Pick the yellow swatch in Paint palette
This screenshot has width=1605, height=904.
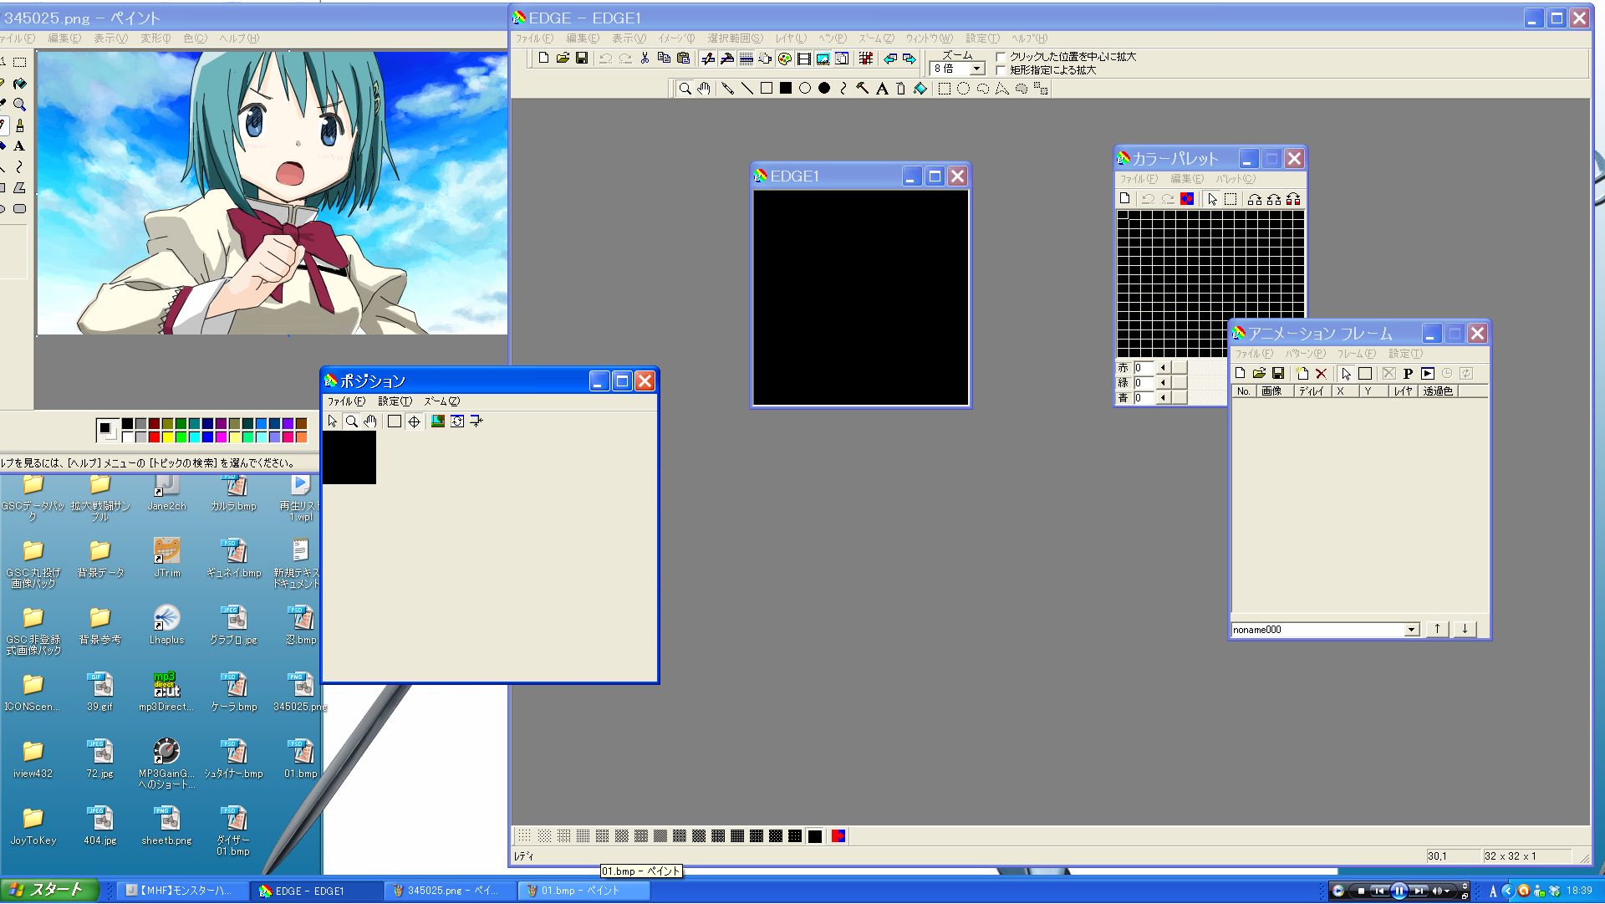click(167, 437)
